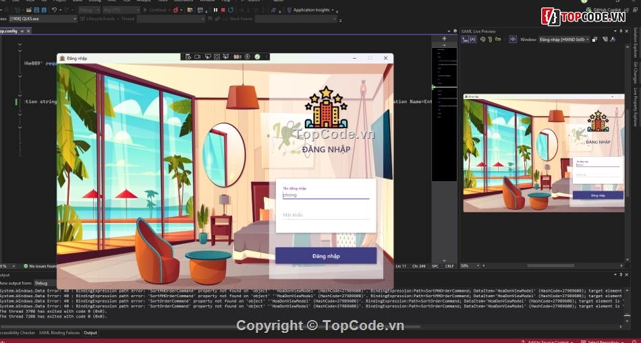Screen dimensions: 641x343
Task: Click Đăng nhập button in Live Preview thumbnail
Action: pyautogui.click(x=598, y=195)
